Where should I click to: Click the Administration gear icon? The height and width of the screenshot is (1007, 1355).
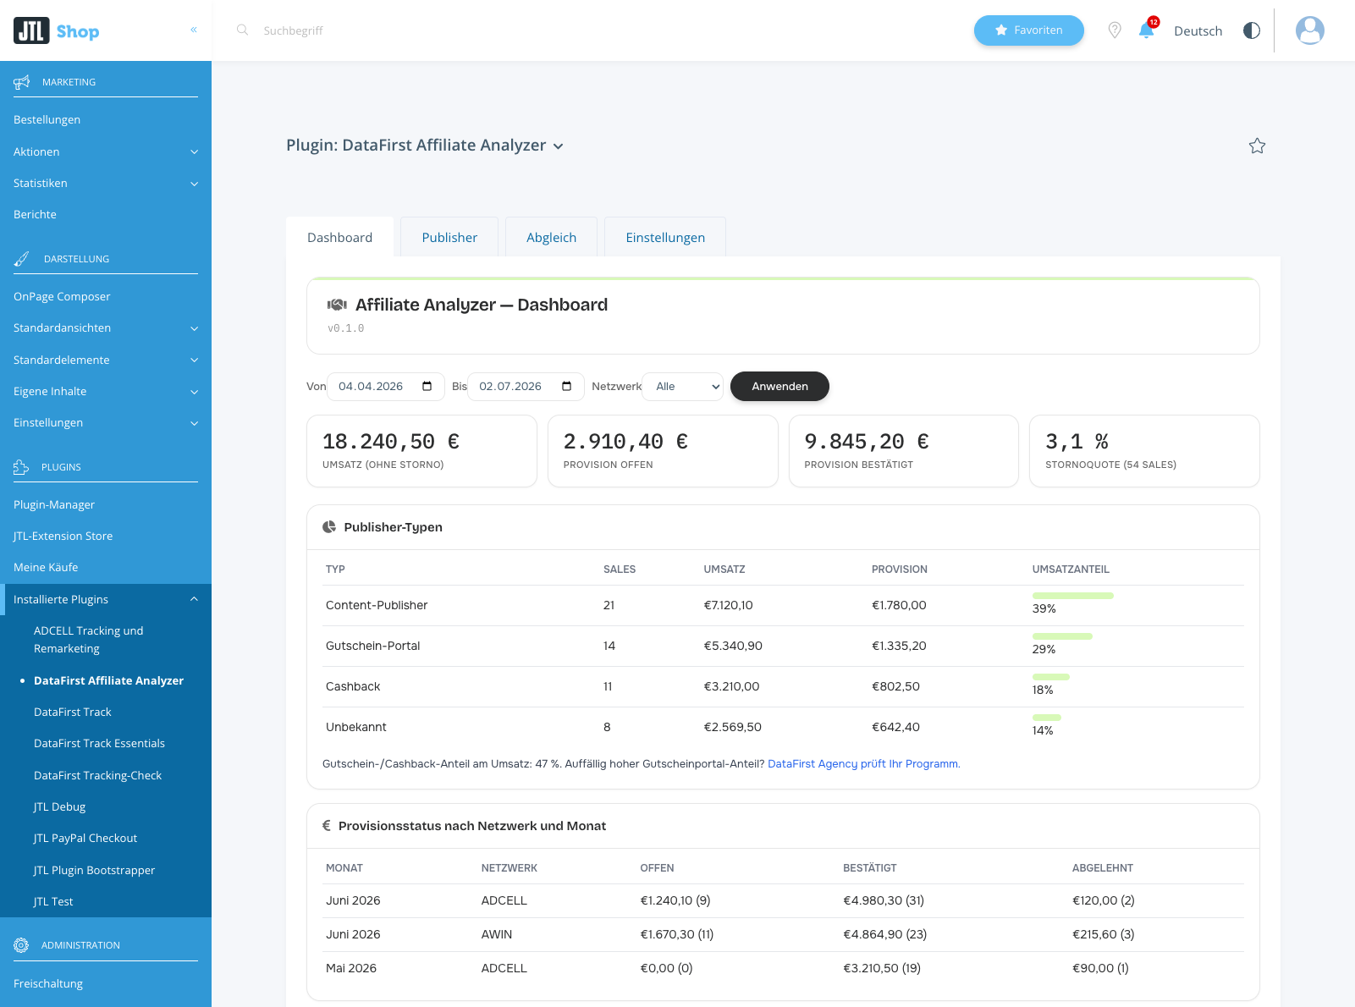tap(21, 945)
